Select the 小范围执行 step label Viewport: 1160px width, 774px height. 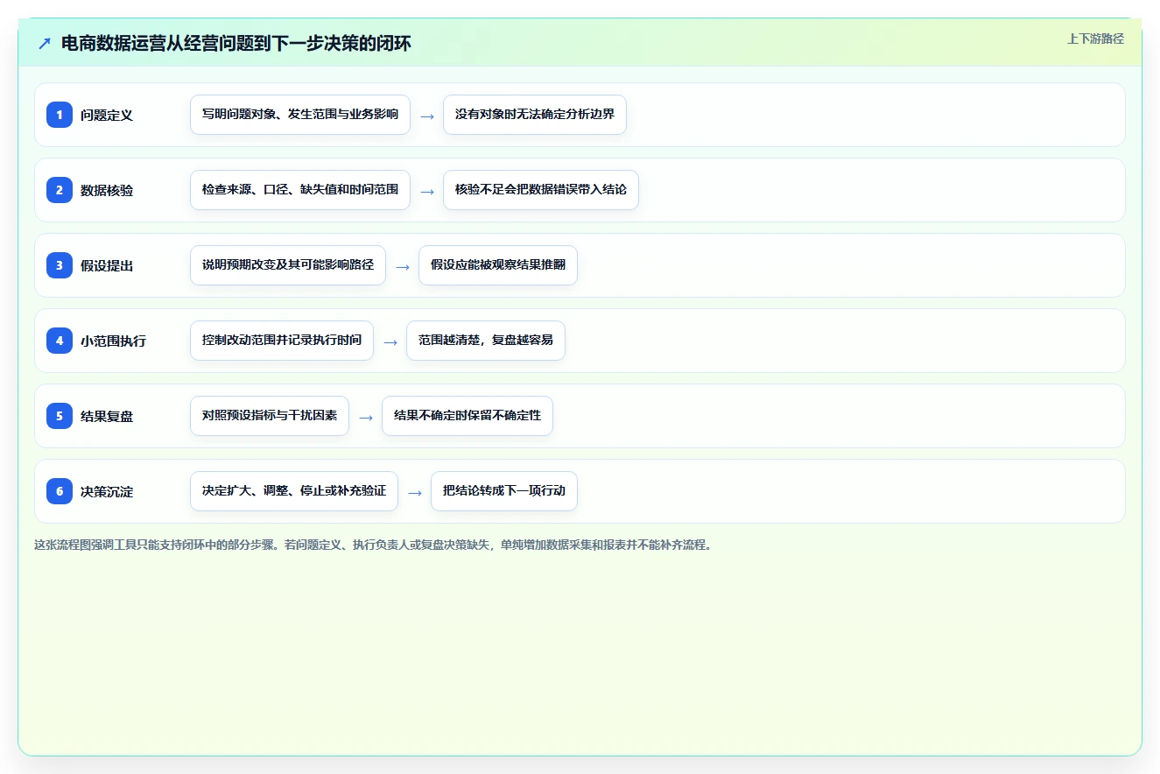113,341
